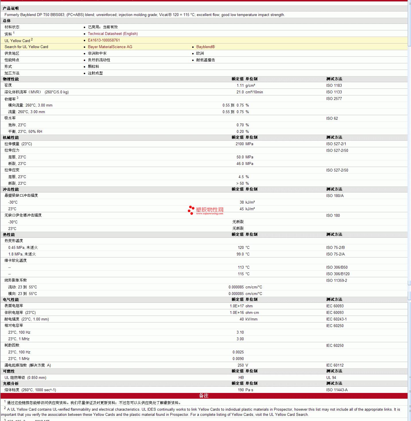This screenshot has width=411, height=421.
Task: Select the UL flame rating value HB
Action: coord(241,378)
